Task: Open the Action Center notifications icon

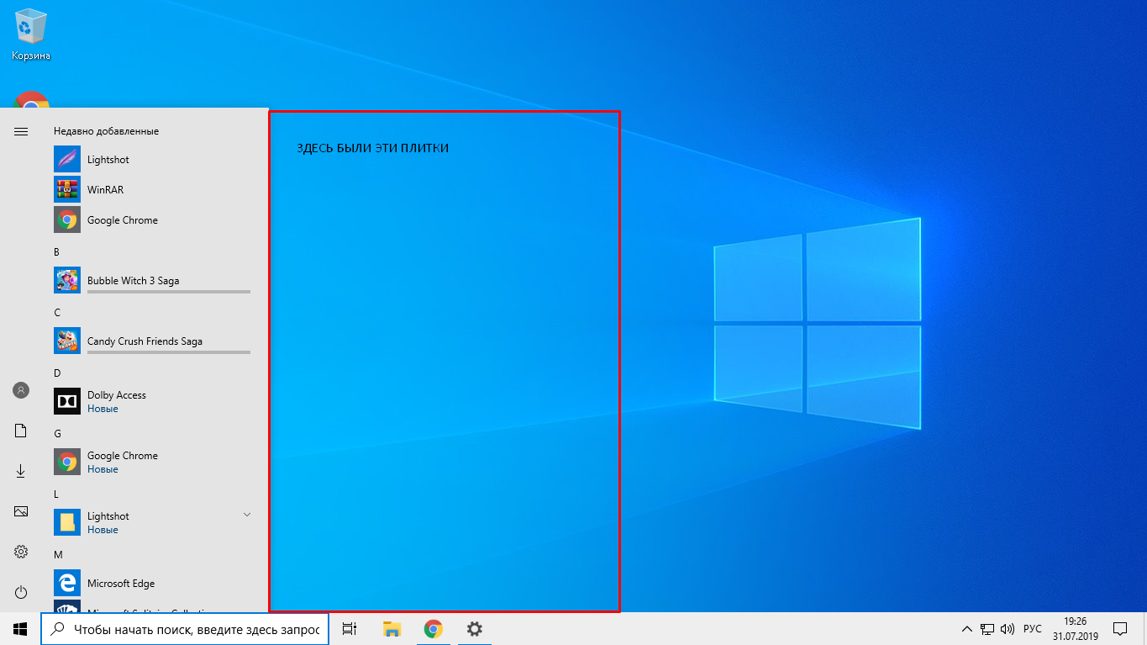Action: click(x=1120, y=629)
